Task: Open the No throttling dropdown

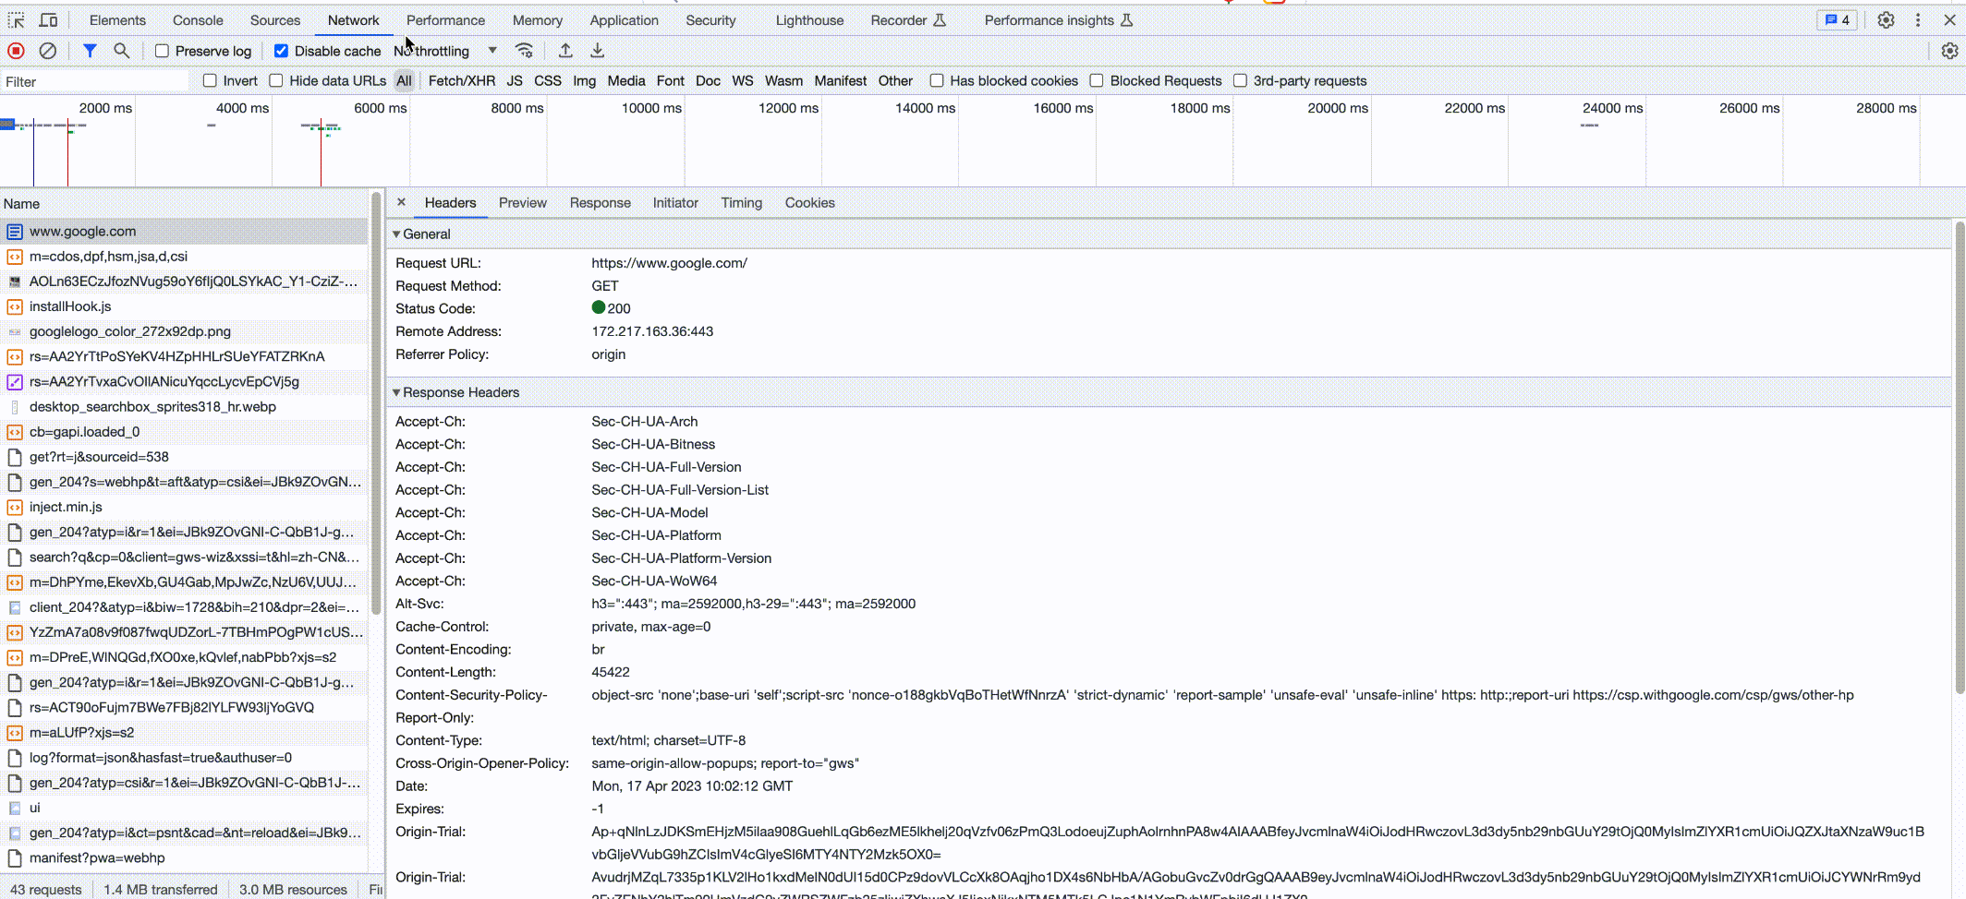Action: 446,51
